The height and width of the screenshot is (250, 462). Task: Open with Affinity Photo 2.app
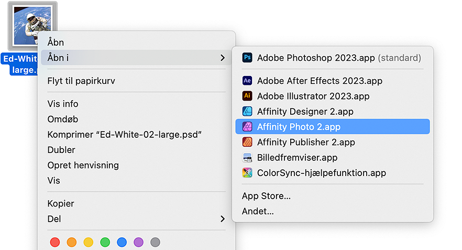(333, 126)
